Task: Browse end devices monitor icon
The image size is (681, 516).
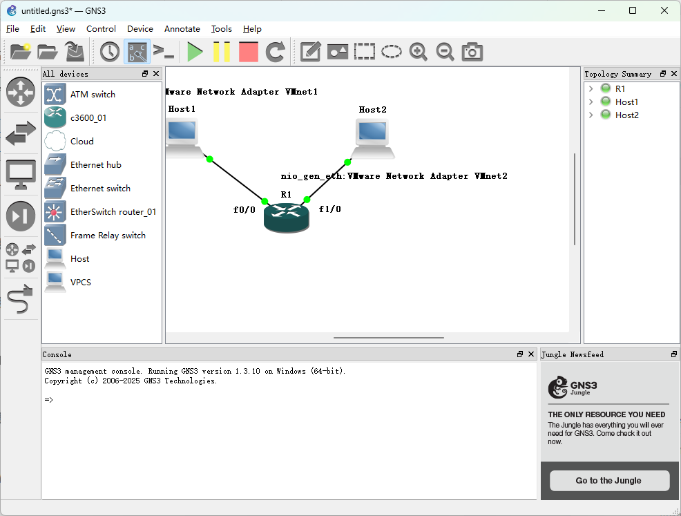Action: point(21,175)
